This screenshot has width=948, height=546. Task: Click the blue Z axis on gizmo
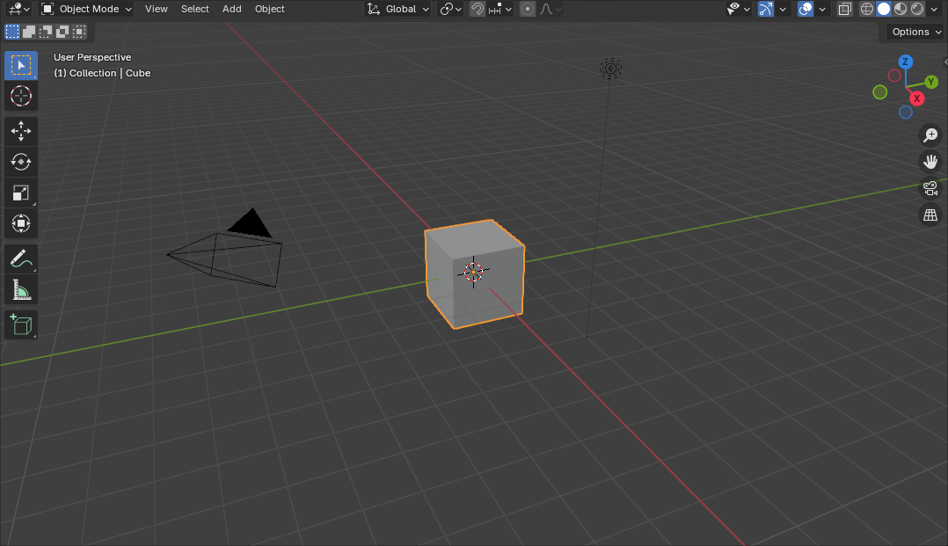point(905,62)
